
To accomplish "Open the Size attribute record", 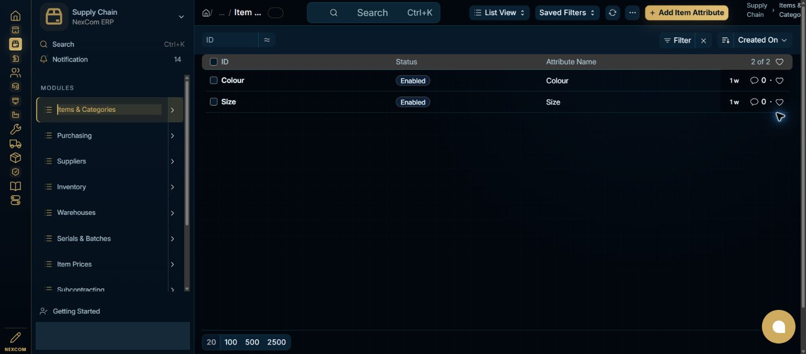I will tap(229, 102).
